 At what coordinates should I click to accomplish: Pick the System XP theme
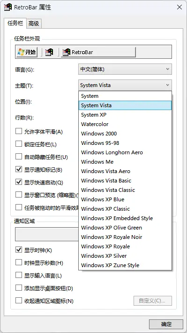tap(125, 115)
